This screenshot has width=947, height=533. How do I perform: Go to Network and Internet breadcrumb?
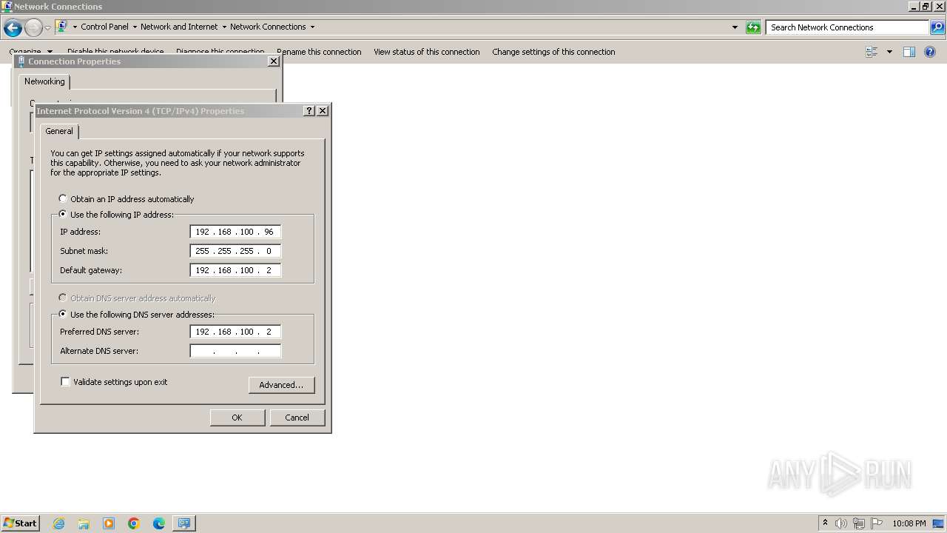179,27
